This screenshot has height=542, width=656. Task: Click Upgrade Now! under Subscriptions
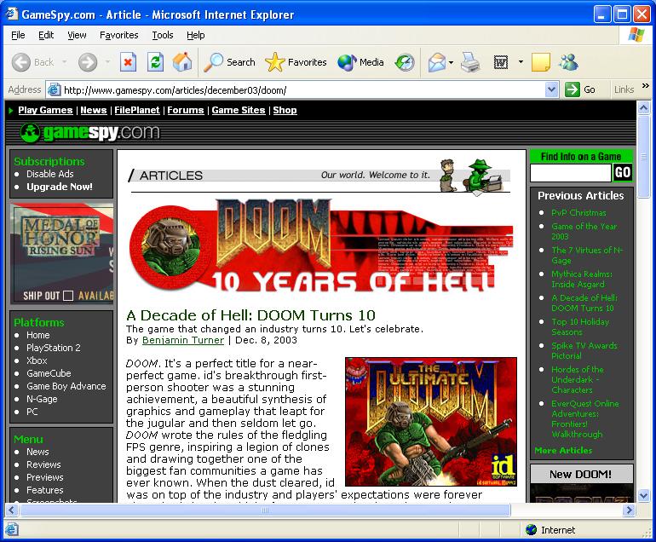click(60, 187)
